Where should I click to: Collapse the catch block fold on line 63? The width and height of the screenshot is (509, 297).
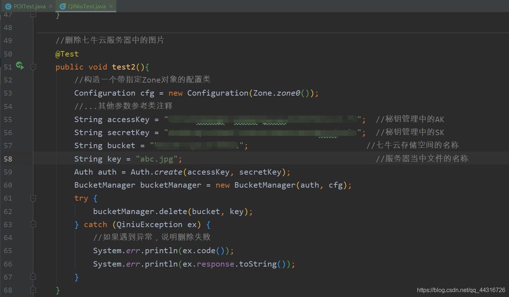33,224
